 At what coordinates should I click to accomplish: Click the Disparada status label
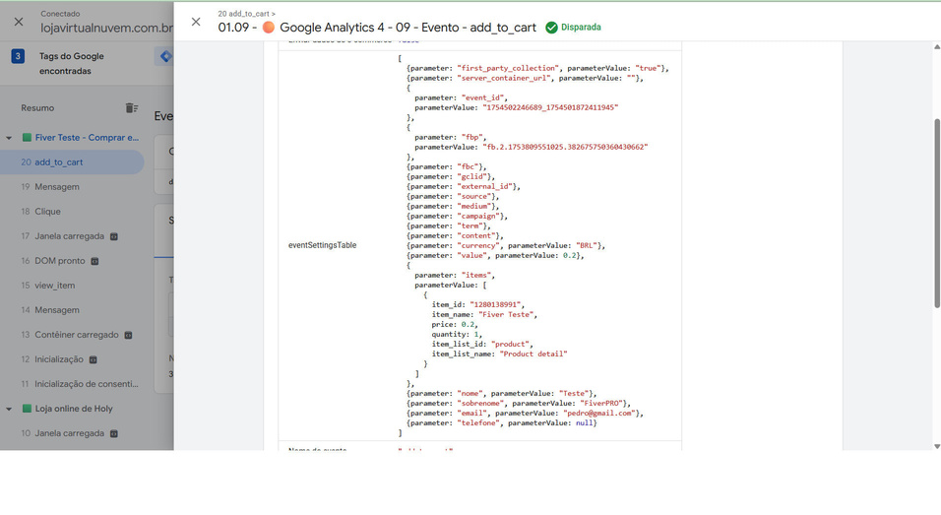coord(581,27)
